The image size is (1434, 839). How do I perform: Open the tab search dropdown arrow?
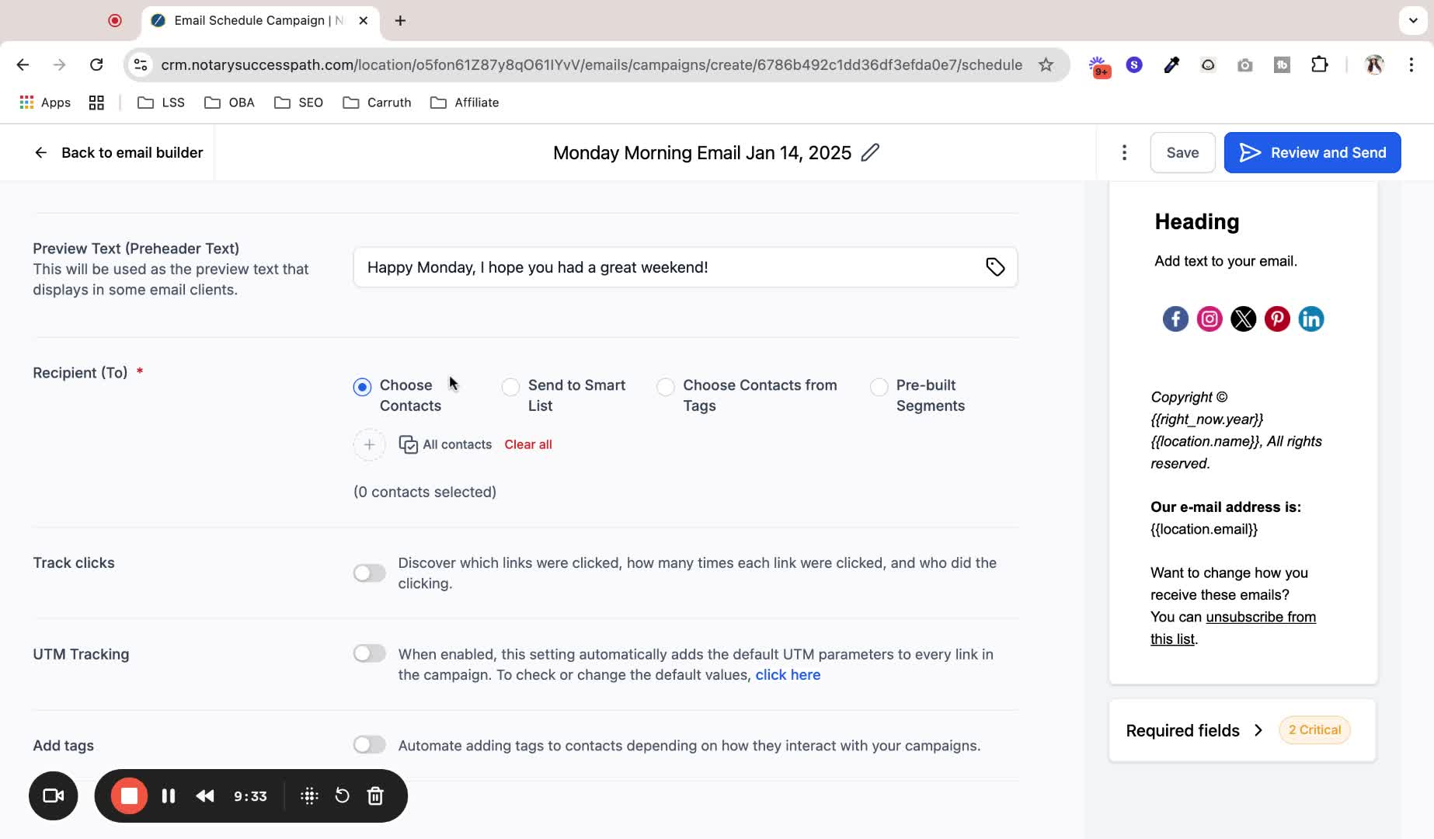point(1413,20)
